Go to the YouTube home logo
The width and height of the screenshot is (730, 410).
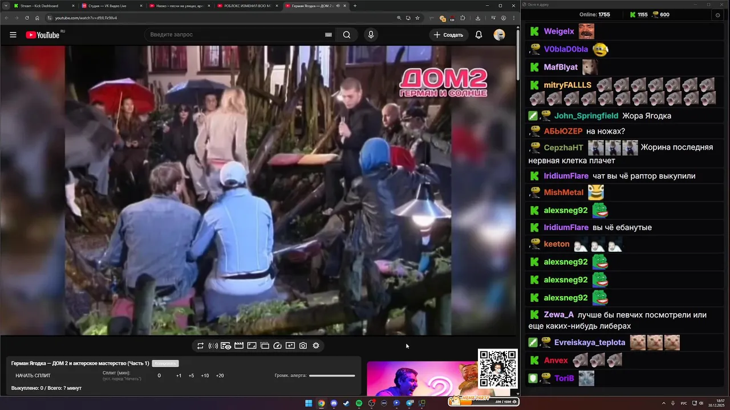pyautogui.click(x=43, y=35)
